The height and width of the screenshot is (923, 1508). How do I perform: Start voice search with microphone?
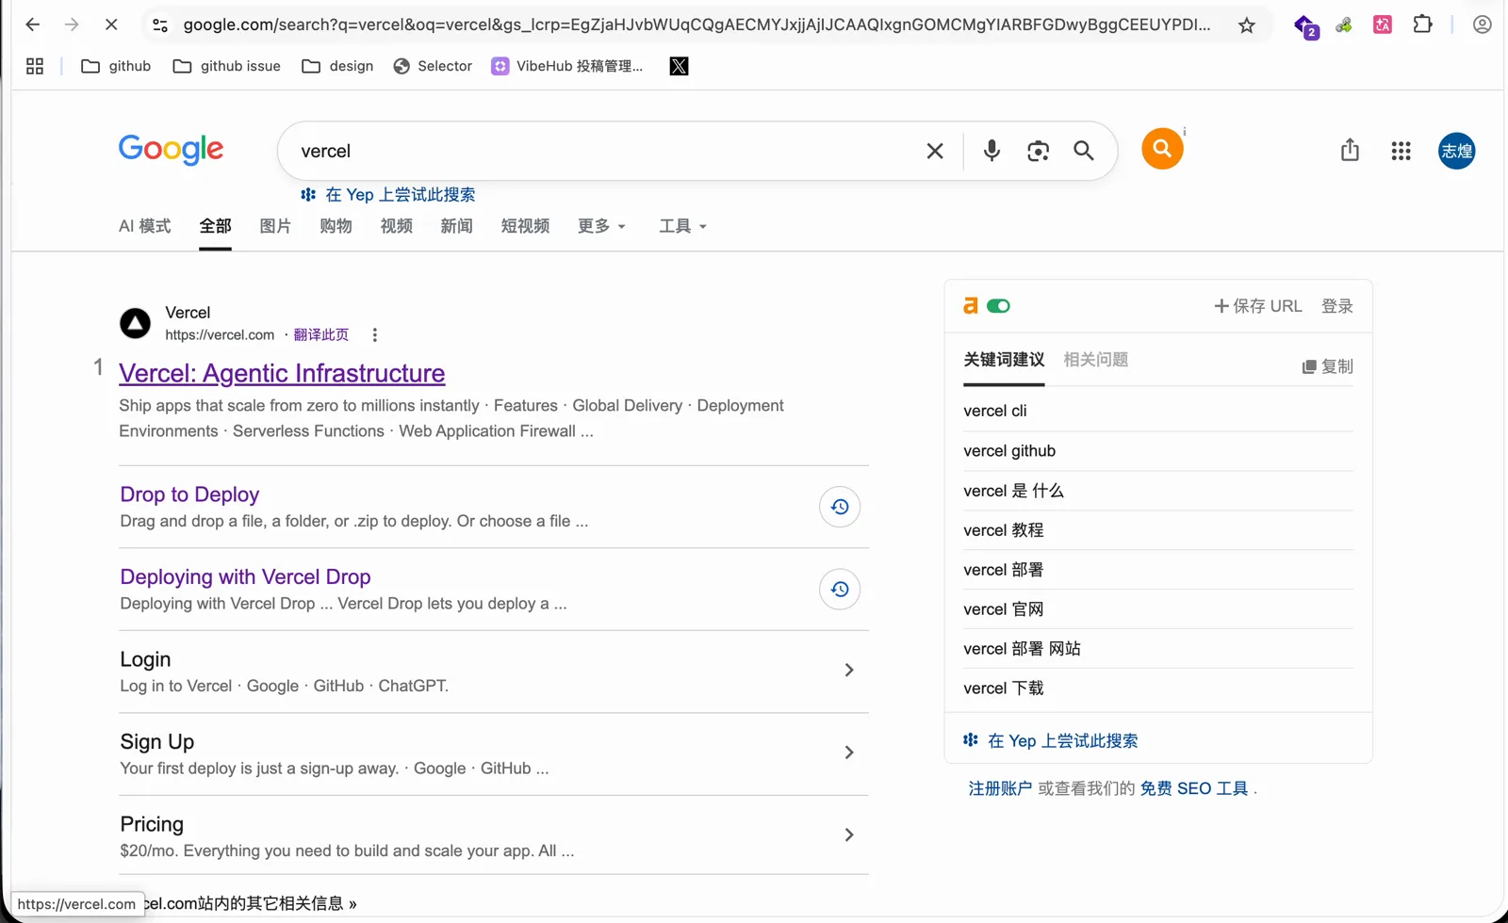[x=992, y=151]
